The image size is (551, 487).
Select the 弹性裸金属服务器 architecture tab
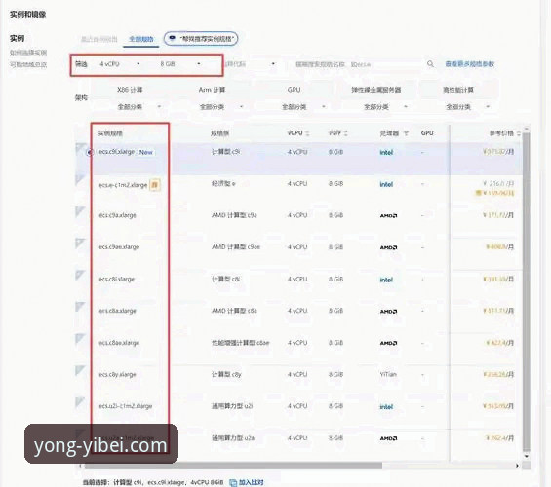pyautogui.click(x=376, y=90)
